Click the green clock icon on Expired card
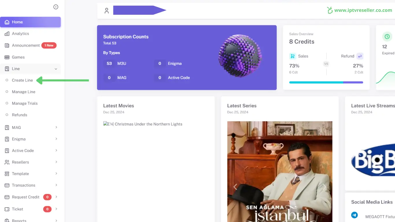The width and height of the screenshot is (395, 222). (387, 37)
